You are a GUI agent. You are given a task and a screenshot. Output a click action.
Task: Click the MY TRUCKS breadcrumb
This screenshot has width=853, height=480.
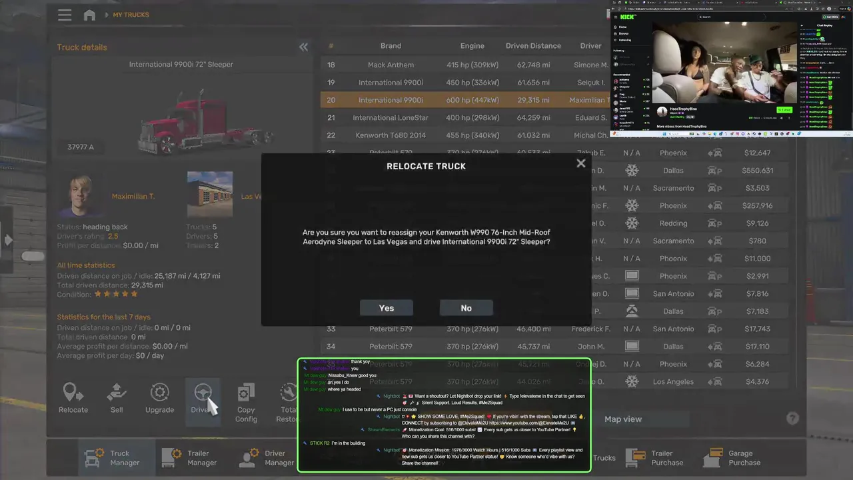[x=131, y=15]
